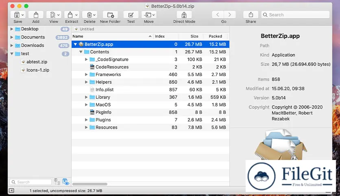Click the MacOS folder icon
340x196 pixels.
(x=92, y=105)
